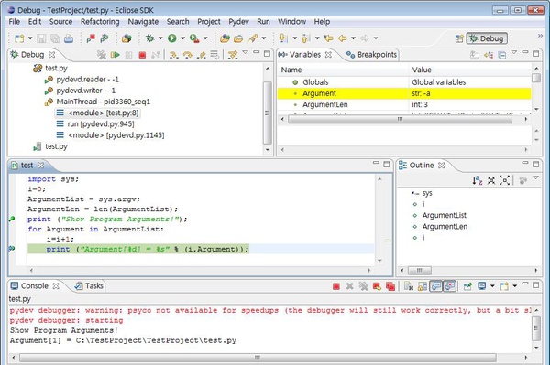Switch to the Breakpoints tab
Viewport: 550px width, 365px height.
[371, 55]
